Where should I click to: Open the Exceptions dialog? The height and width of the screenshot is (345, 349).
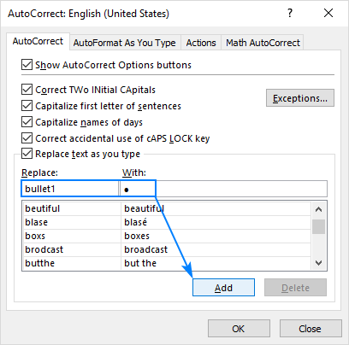300,98
